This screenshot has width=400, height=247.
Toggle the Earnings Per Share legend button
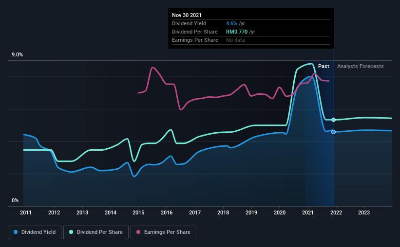point(163,232)
